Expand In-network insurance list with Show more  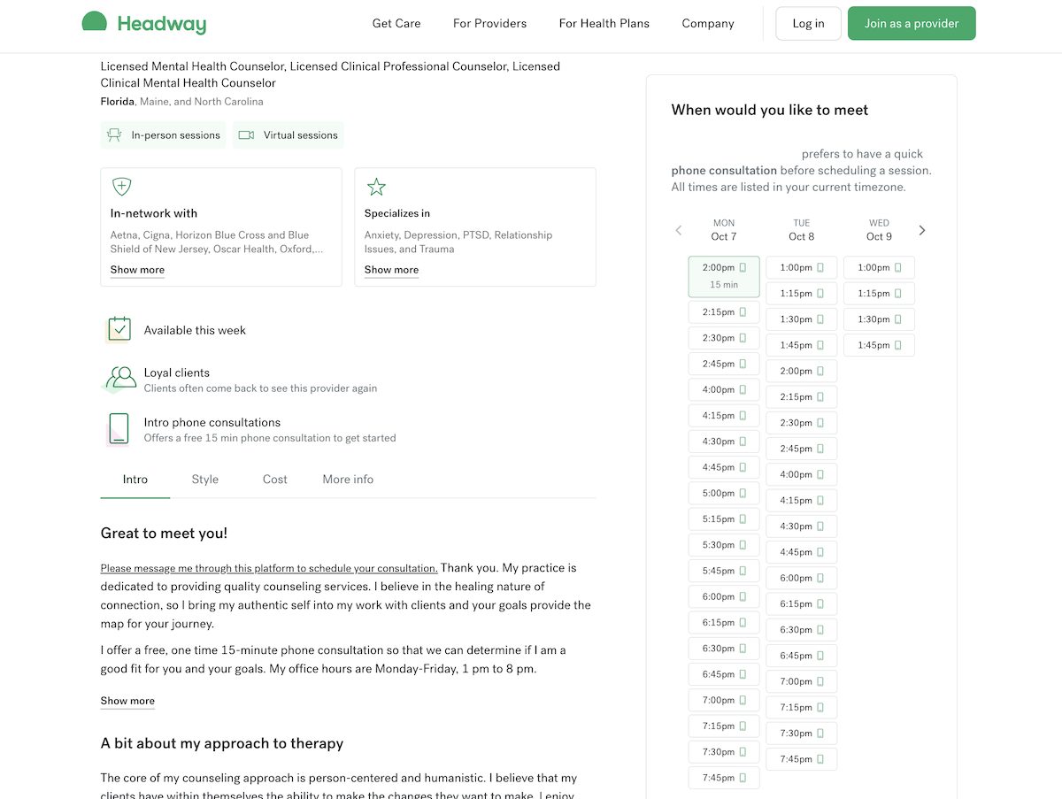click(137, 270)
